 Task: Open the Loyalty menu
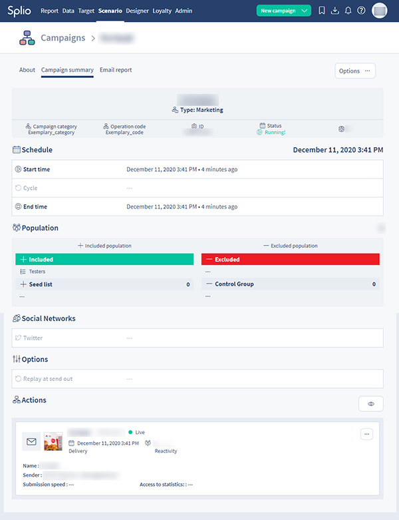[162, 11]
